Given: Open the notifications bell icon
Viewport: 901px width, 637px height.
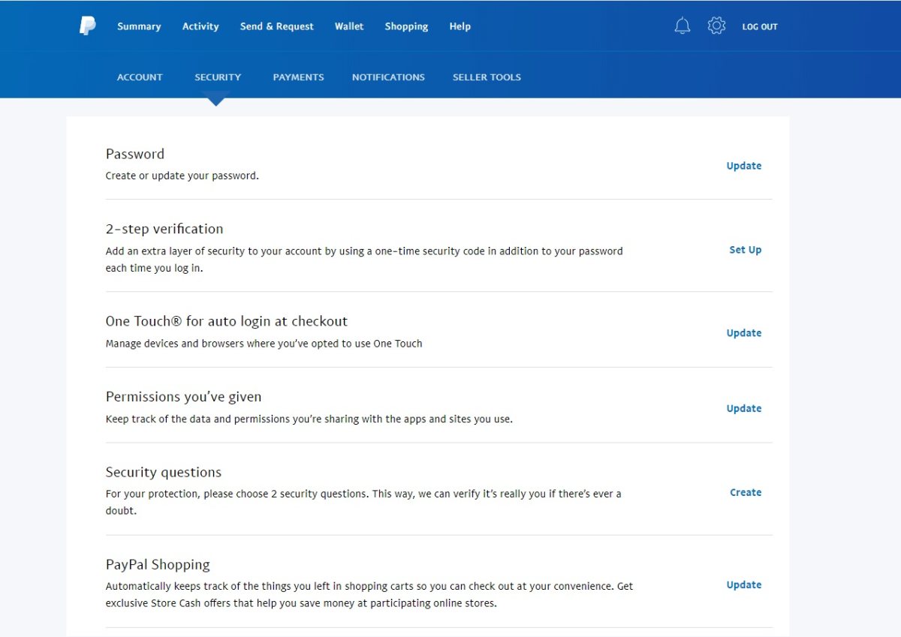Looking at the screenshot, I should pyautogui.click(x=682, y=26).
